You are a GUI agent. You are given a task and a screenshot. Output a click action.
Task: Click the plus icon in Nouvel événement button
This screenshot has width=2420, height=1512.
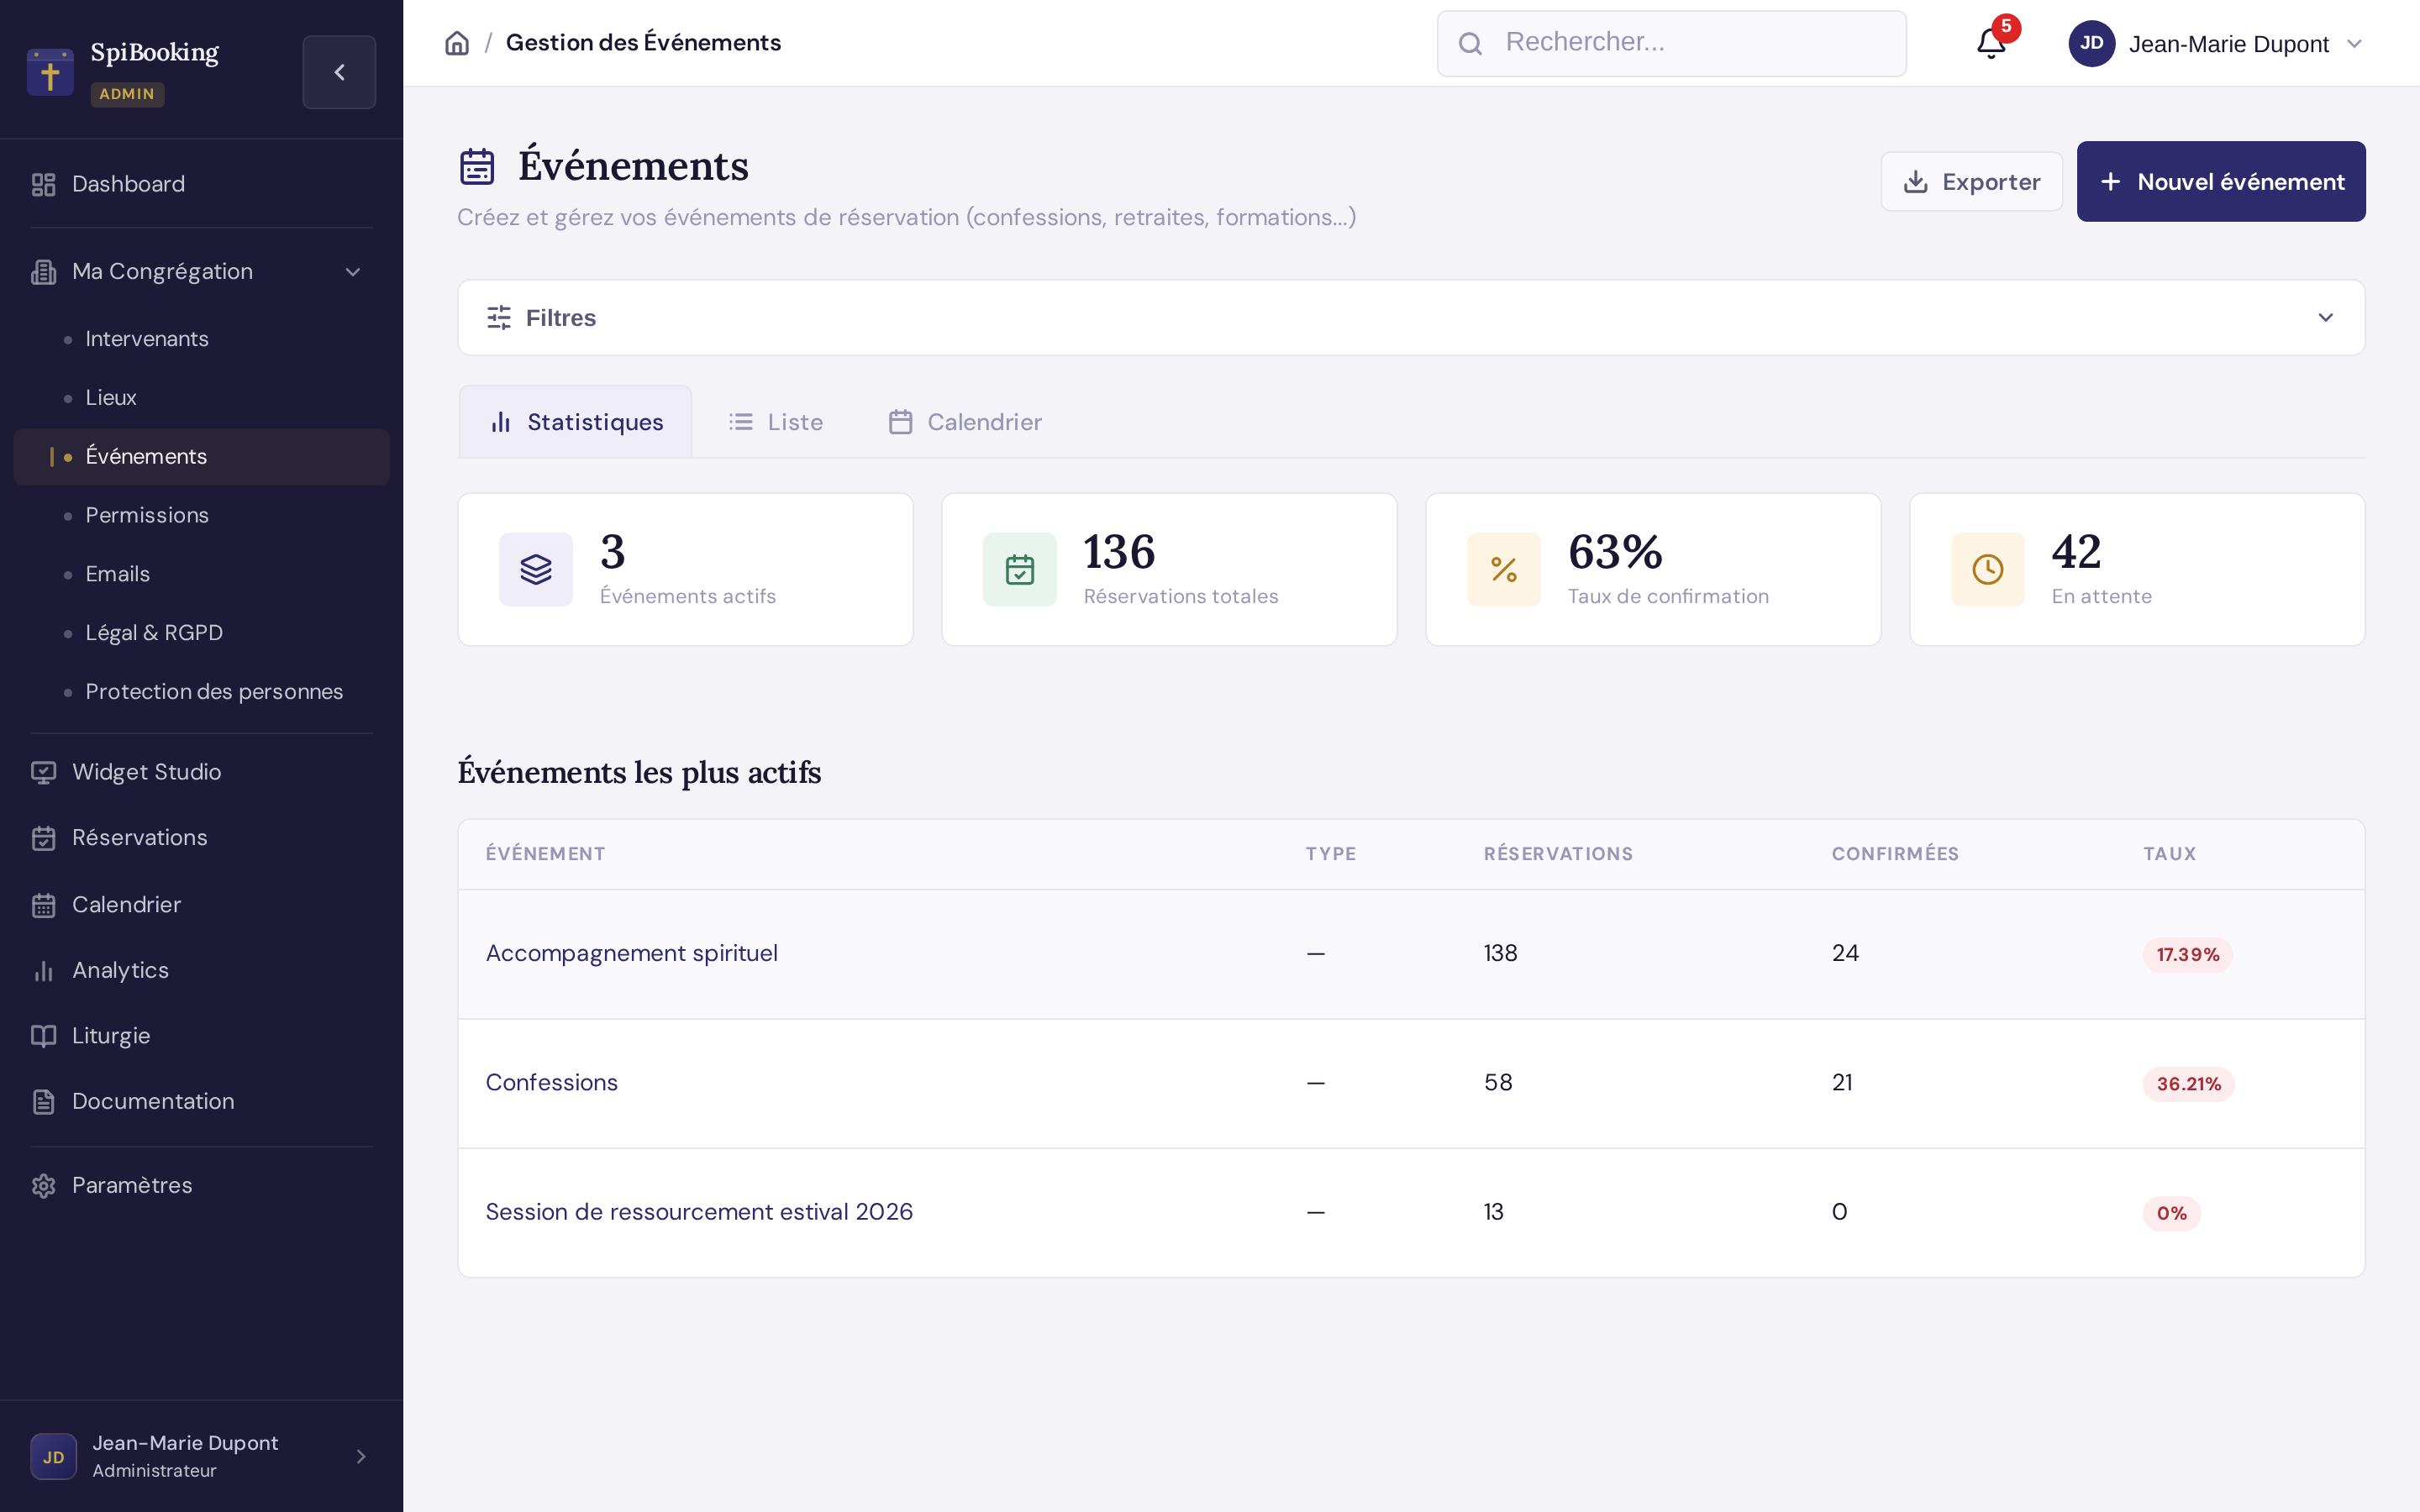pyautogui.click(x=2110, y=181)
